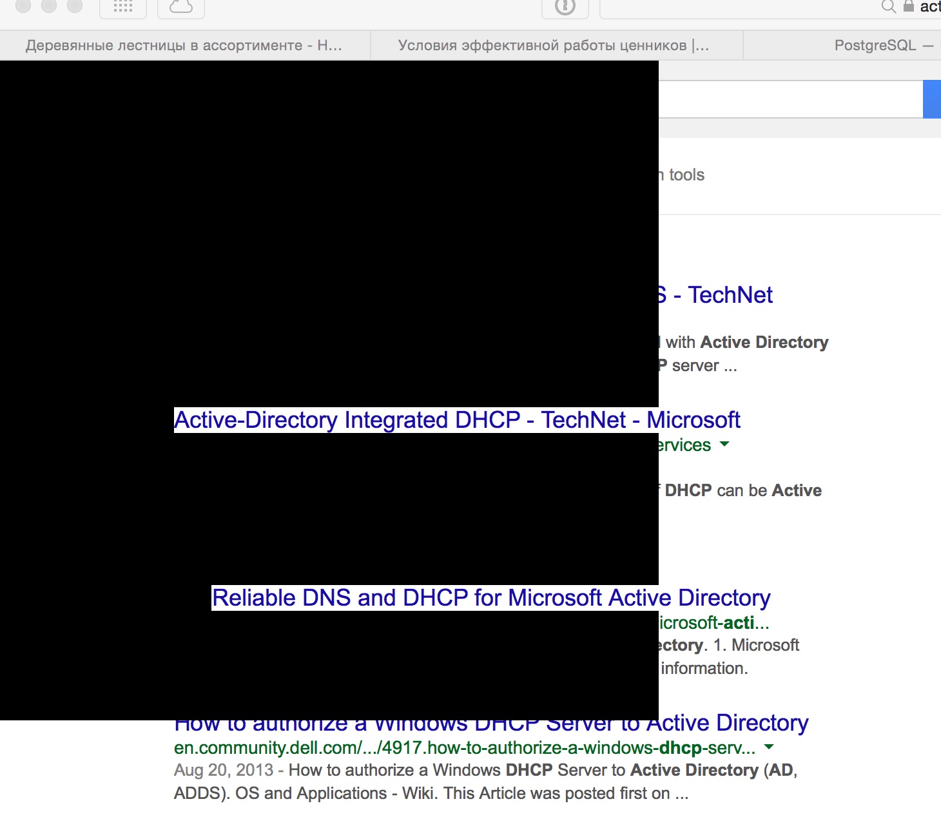Open "Reliable DNS and DHCP for Microsoft Active Directory"
Image resolution: width=941 pixels, height=817 pixels.
tap(491, 598)
